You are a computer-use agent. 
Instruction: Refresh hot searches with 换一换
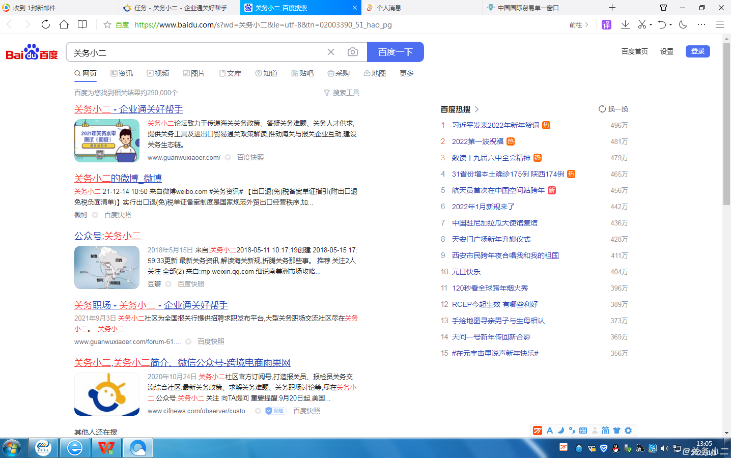pos(613,109)
